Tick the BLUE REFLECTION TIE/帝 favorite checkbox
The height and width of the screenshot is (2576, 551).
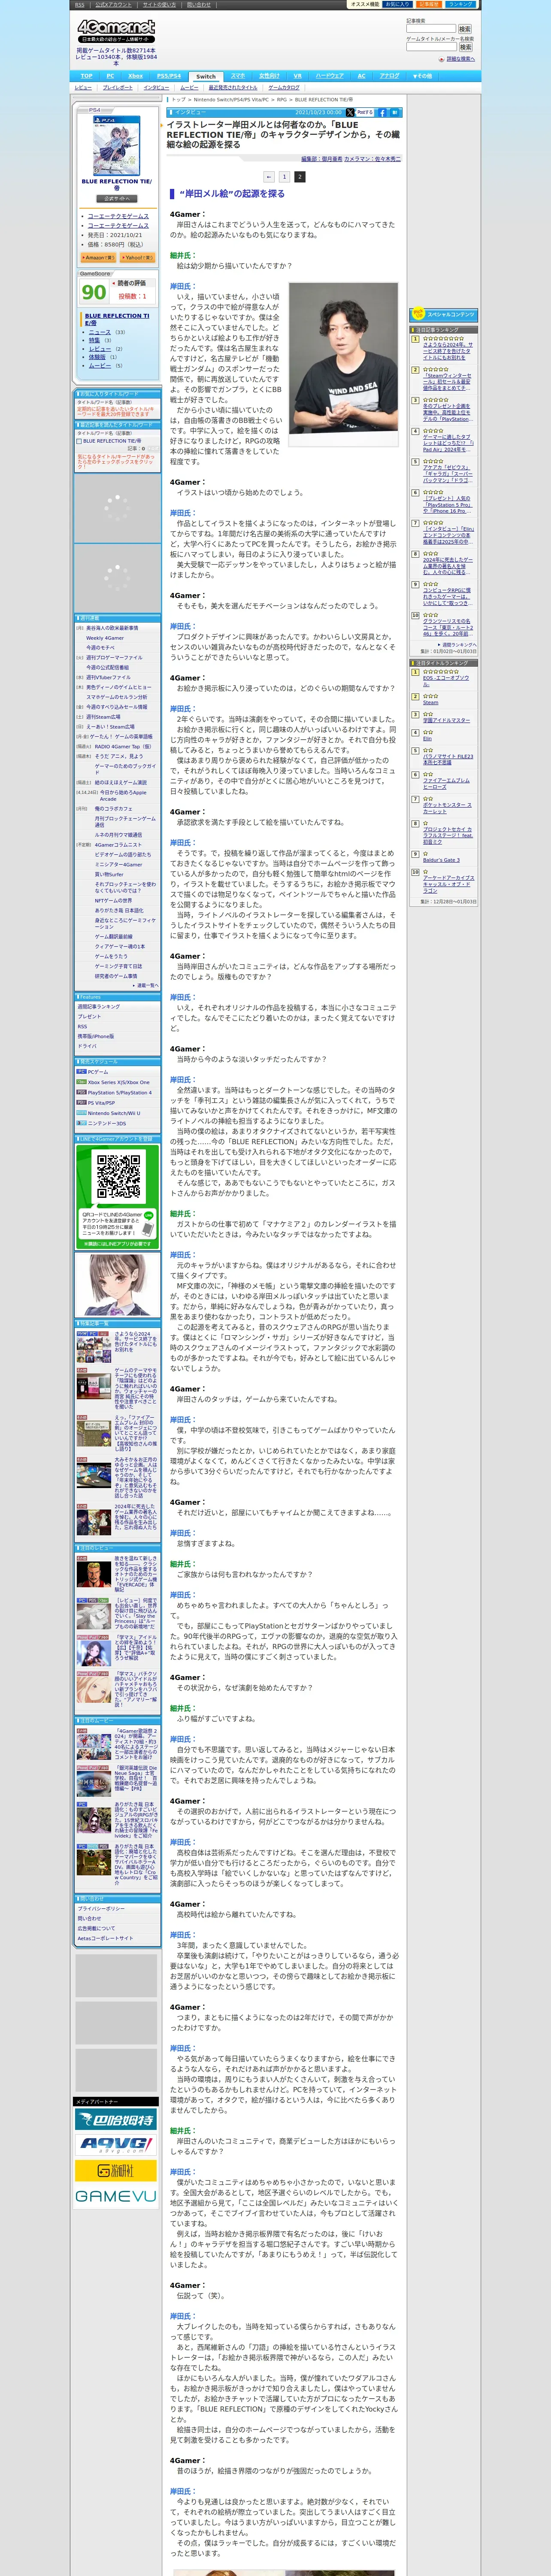click(x=79, y=440)
